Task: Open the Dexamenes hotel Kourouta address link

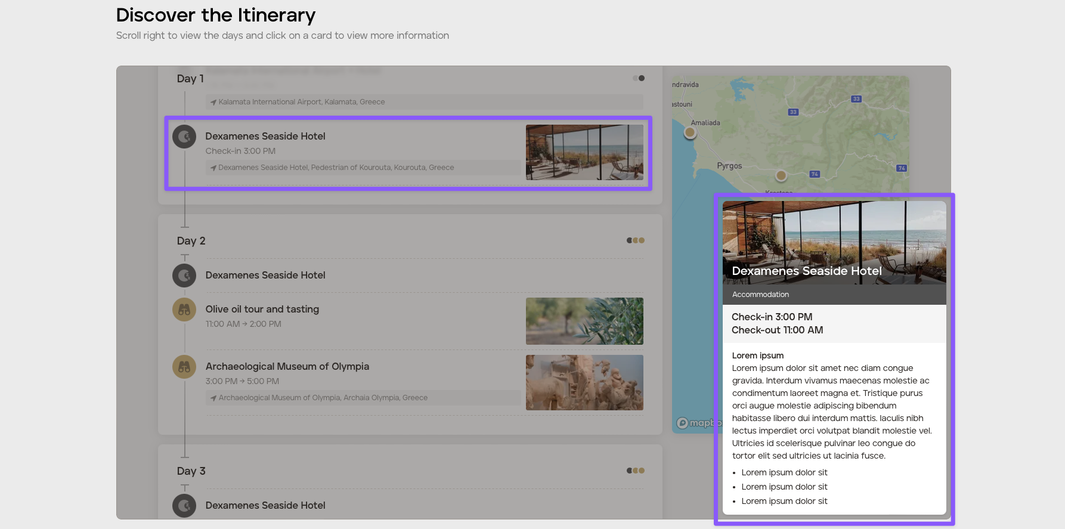Action: tap(336, 168)
